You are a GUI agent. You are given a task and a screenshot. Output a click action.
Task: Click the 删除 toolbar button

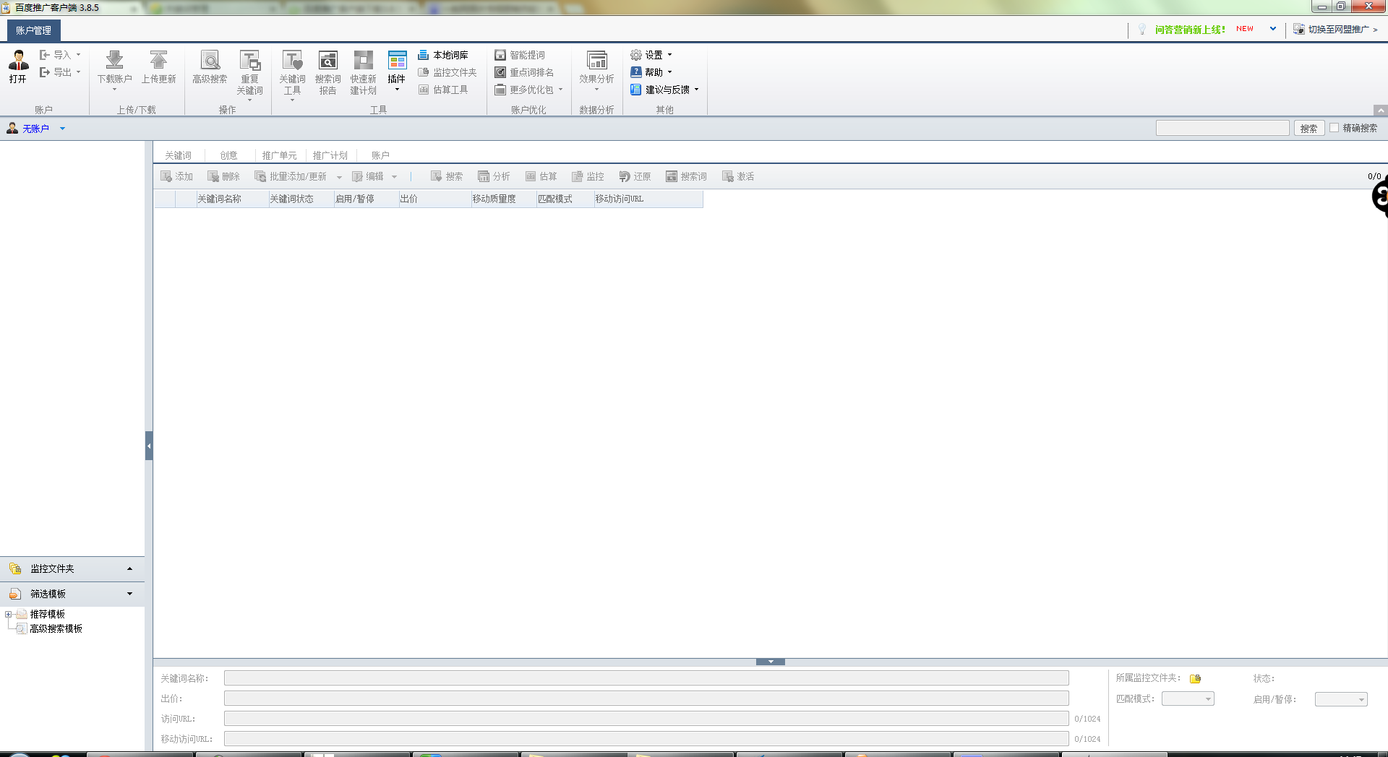pos(223,176)
